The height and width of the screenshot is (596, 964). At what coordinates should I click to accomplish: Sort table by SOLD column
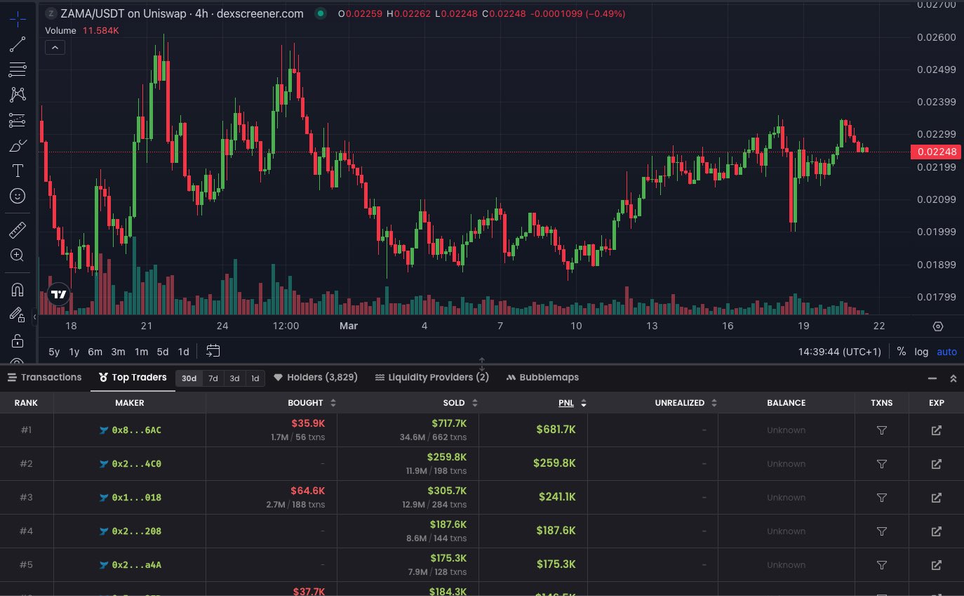click(459, 403)
